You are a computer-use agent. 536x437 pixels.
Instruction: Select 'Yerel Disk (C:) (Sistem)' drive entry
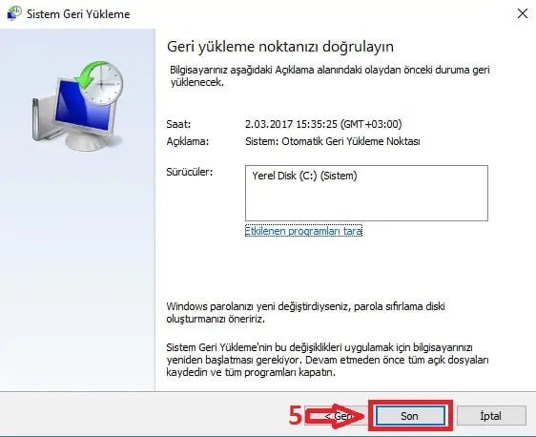304,176
